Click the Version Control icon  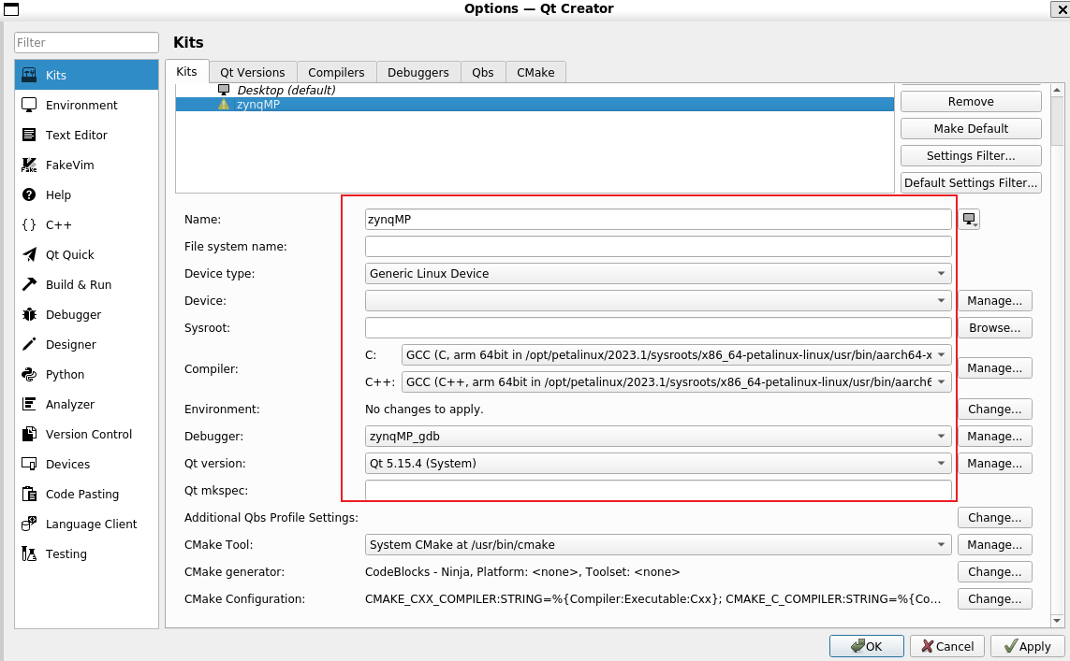29,435
